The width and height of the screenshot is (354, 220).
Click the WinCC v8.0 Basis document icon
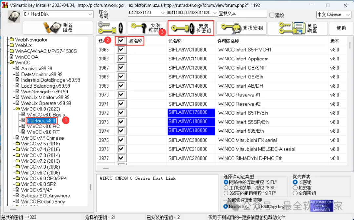coord(23,114)
